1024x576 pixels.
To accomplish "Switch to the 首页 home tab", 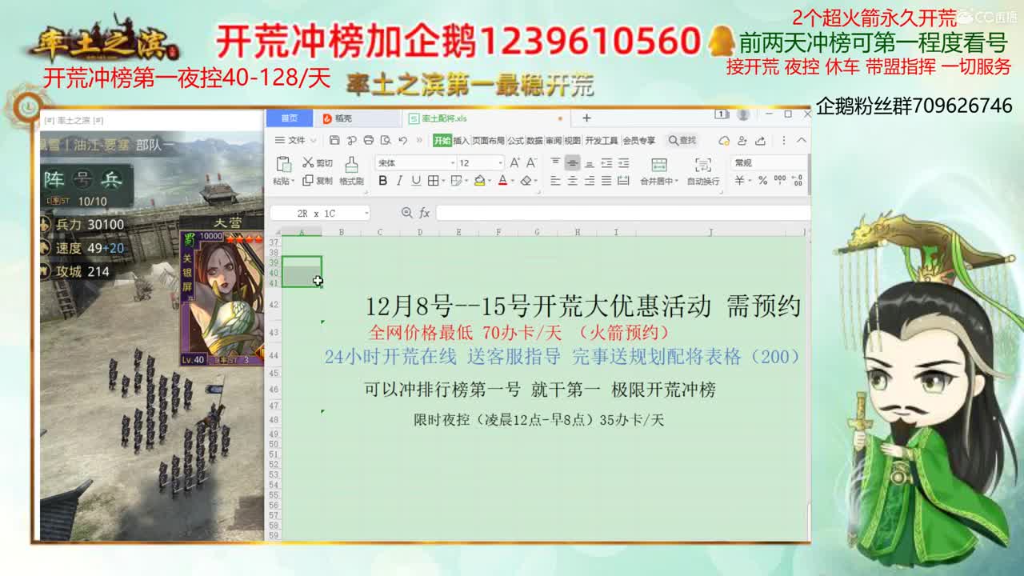I will tap(289, 118).
